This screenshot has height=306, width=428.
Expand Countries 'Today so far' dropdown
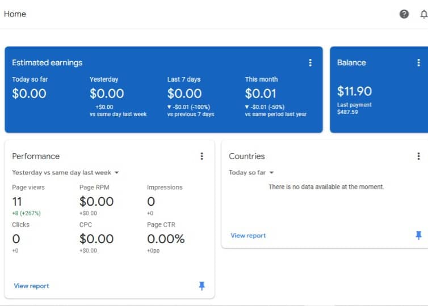(251, 172)
